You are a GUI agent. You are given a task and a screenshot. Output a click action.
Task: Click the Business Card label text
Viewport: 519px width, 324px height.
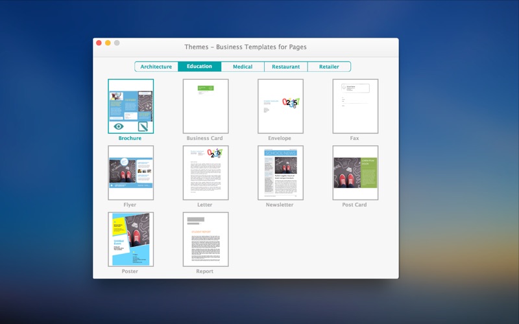tap(204, 138)
